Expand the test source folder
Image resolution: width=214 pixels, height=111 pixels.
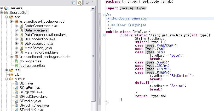(7, 70)
